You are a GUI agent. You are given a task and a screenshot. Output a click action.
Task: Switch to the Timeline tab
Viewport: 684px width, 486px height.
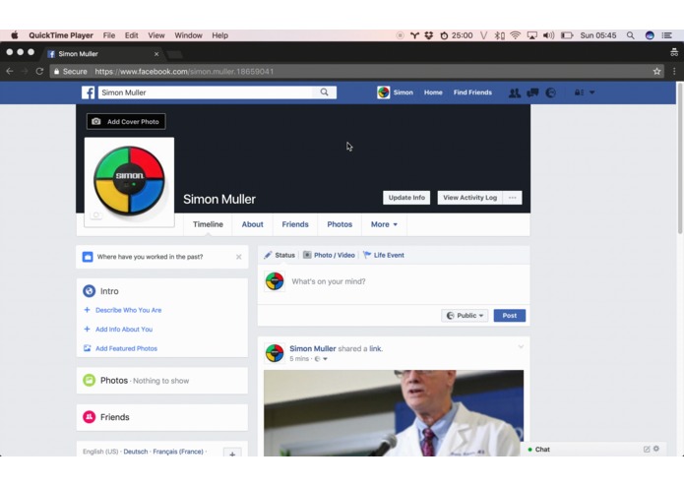(208, 224)
